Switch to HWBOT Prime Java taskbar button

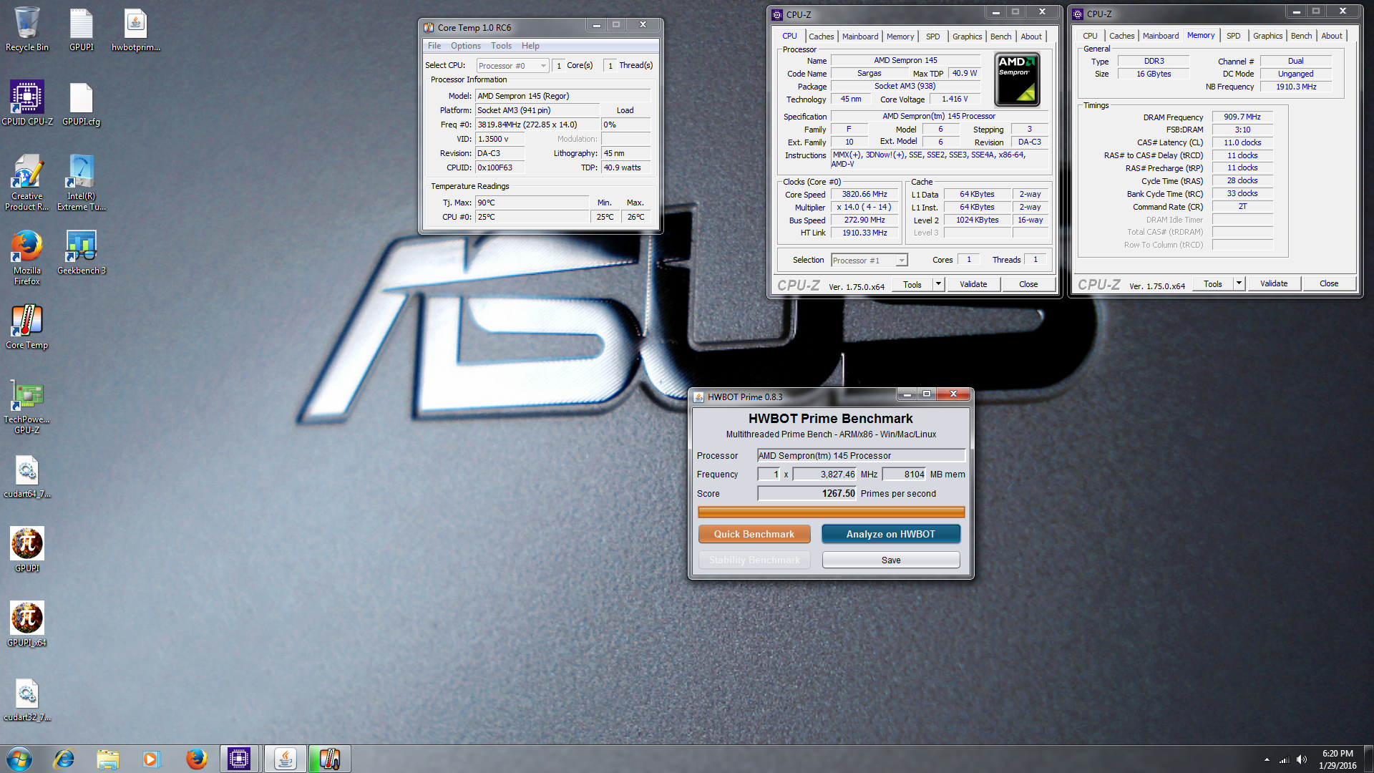pyautogui.click(x=285, y=759)
